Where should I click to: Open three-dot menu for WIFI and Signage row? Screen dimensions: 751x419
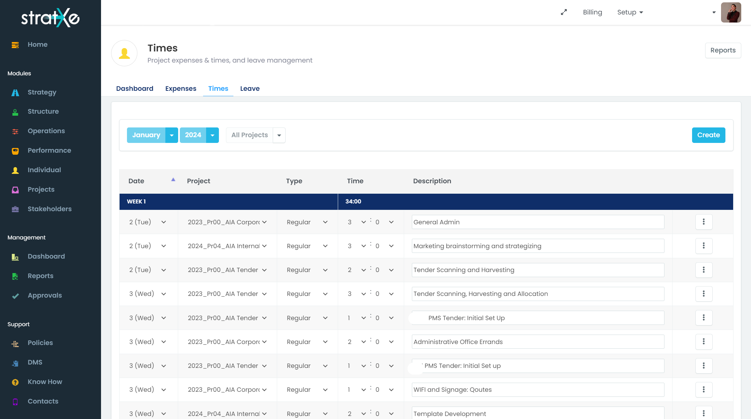tap(704, 389)
